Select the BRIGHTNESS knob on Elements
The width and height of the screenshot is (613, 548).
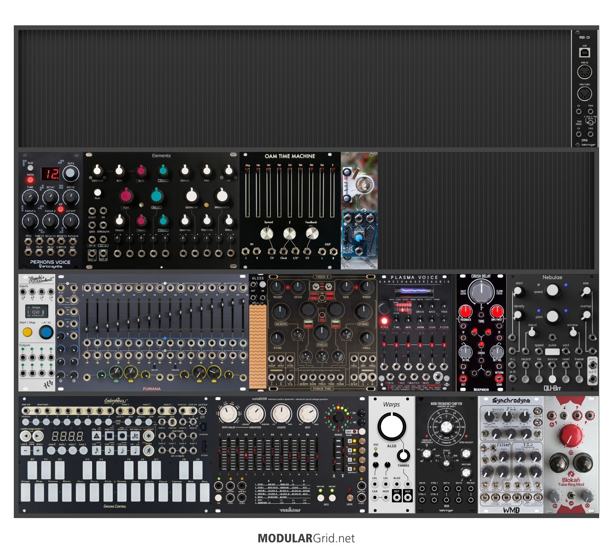click(x=222, y=196)
